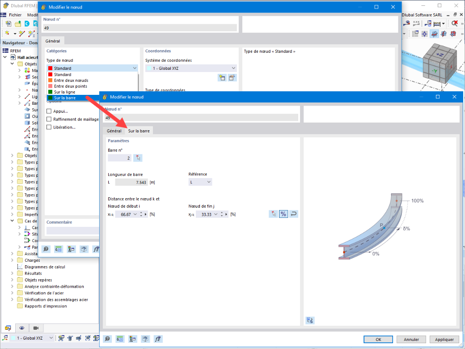This screenshot has height=349, width=465.
Task: Click the +Z face of the view cube
Action: 440,55
